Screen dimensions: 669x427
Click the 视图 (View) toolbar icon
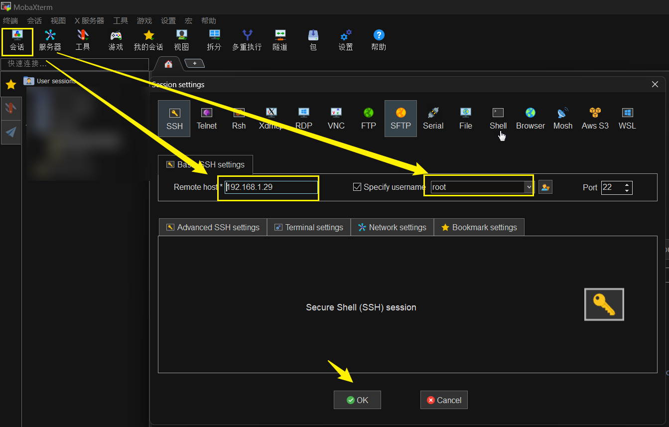[181, 40]
